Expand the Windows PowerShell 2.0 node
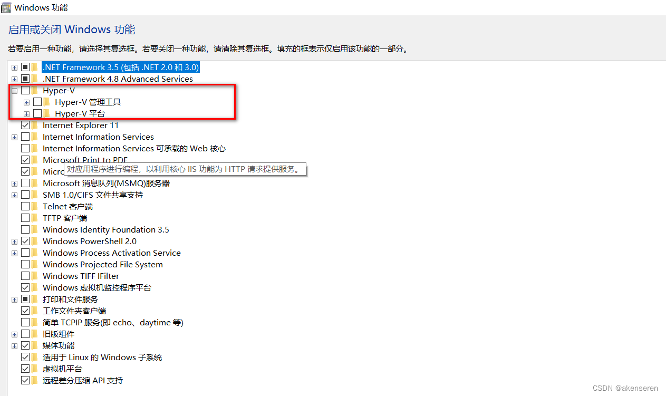 pyautogui.click(x=14, y=242)
